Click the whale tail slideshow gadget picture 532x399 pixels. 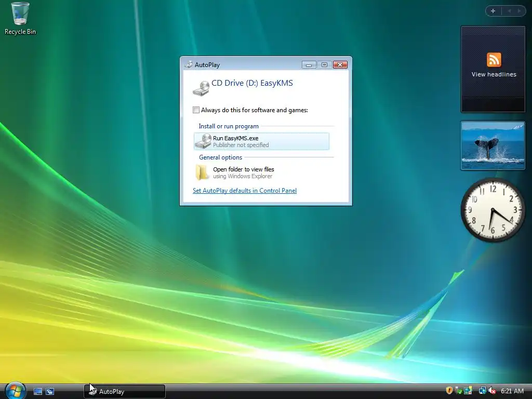pos(493,145)
